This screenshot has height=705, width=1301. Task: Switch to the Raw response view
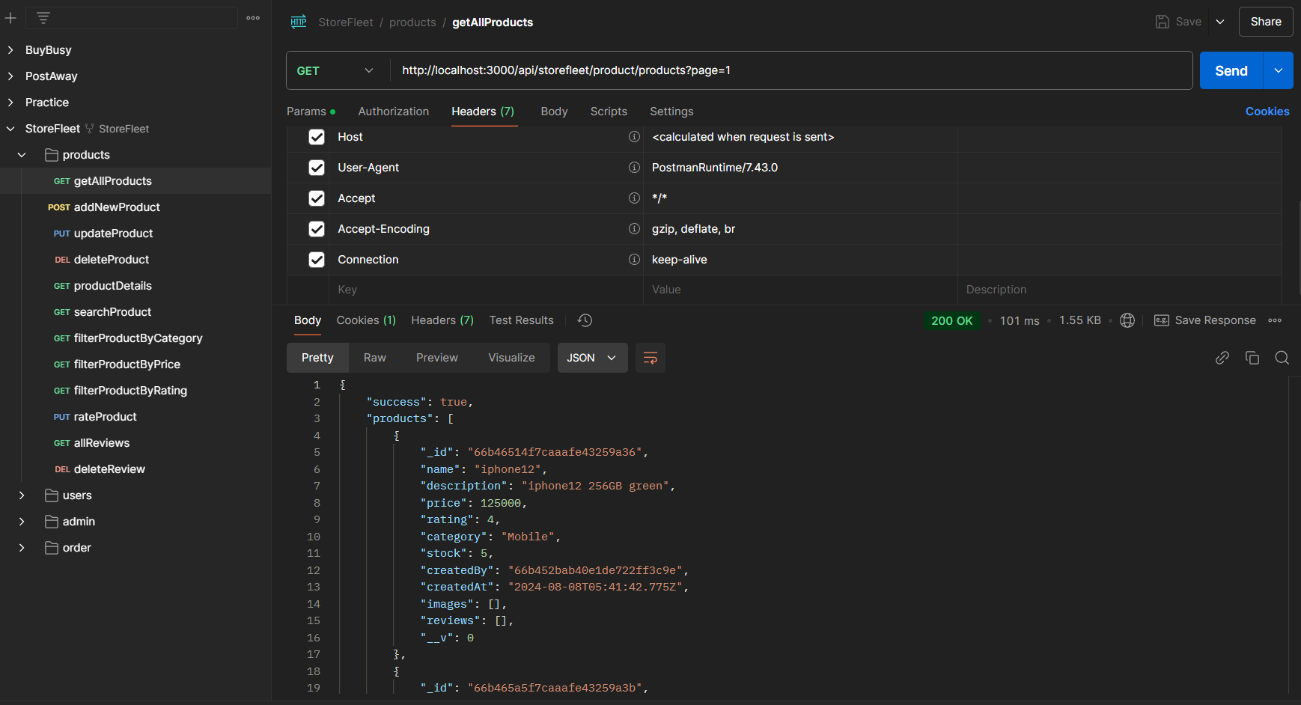tap(374, 358)
